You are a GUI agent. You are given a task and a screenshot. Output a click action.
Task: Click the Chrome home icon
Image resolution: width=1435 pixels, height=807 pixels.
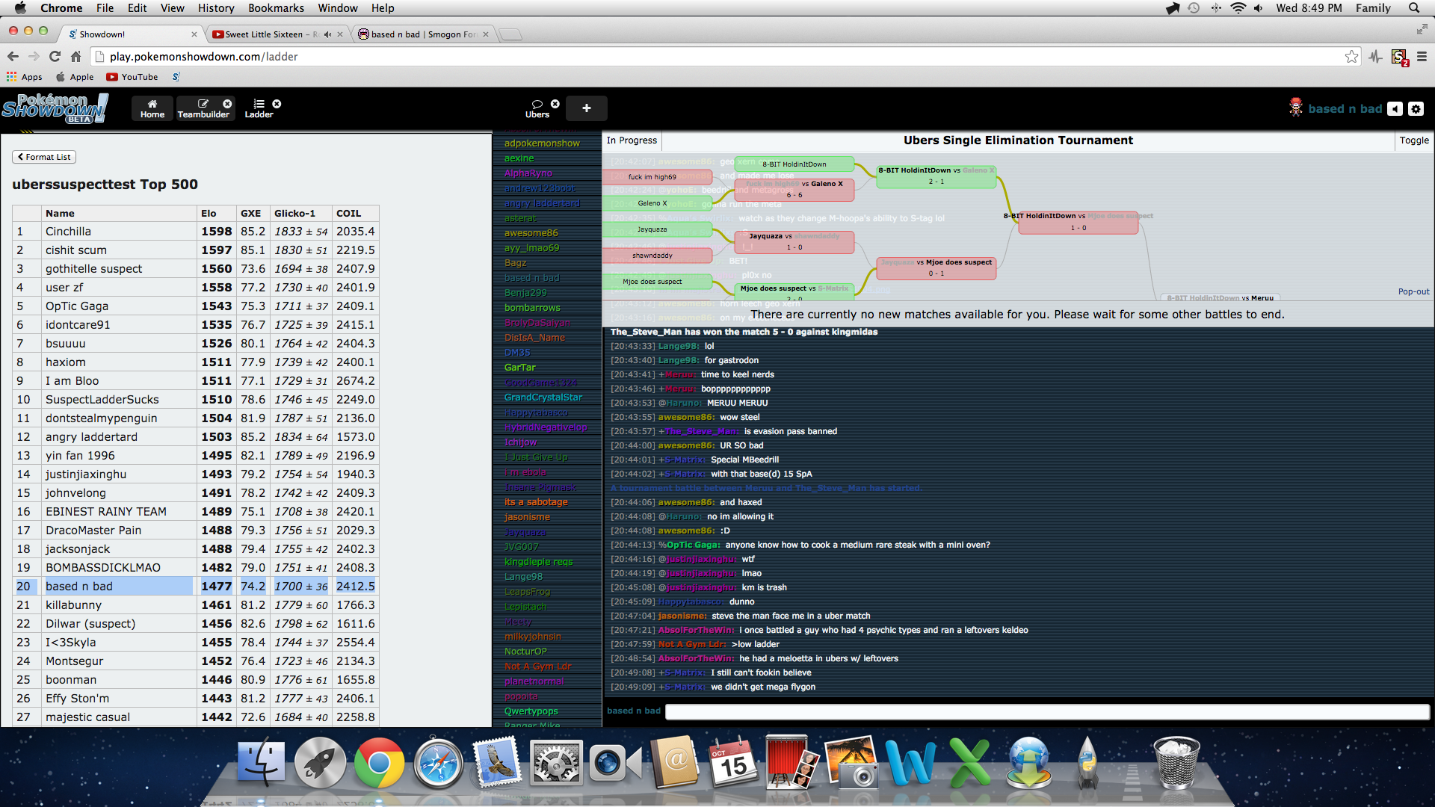coord(75,57)
